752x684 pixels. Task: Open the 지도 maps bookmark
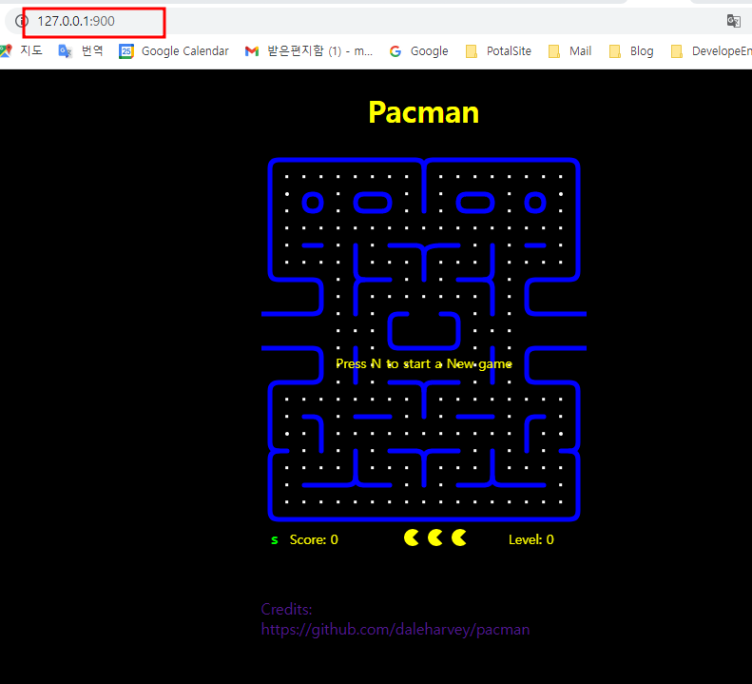[x=22, y=50]
